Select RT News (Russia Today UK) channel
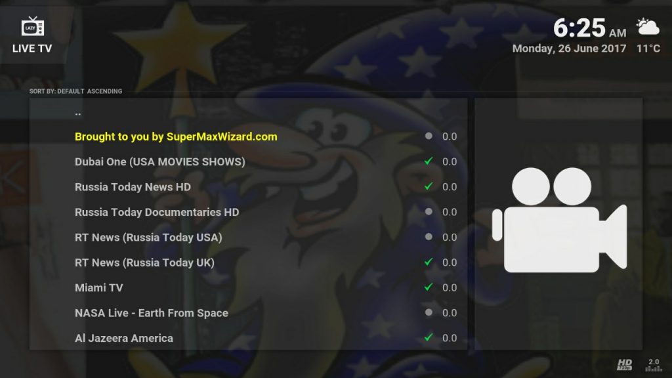This screenshot has height=378, width=672. (x=248, y=262)
